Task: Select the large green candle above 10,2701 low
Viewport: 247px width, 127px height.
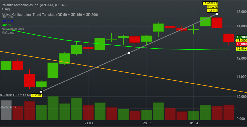Action: [x=53, y=70]
